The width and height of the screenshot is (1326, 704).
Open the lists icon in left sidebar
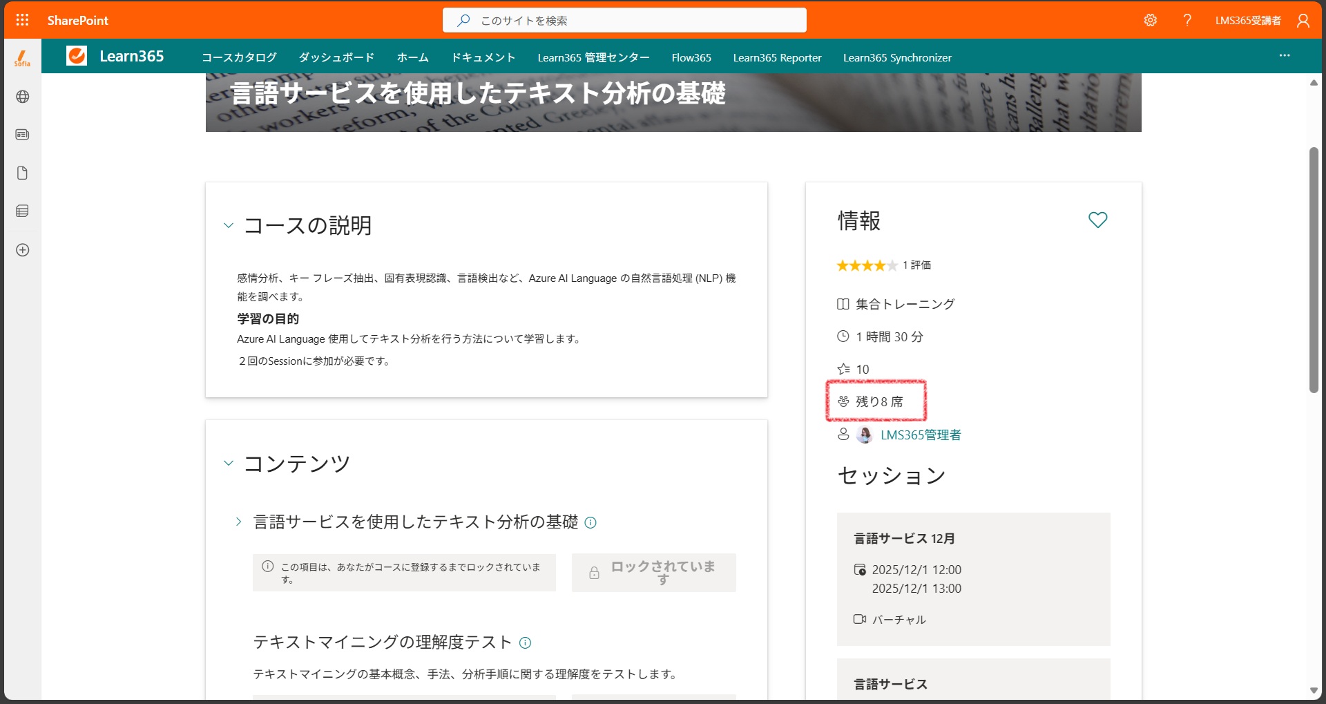[22, 211]
